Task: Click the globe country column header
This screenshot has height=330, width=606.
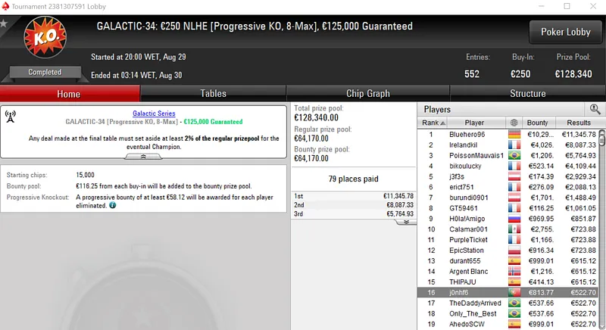Action: (x=515, y=123)
